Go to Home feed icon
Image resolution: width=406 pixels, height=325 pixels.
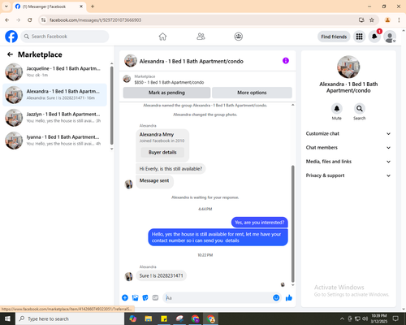pos(162,37)
